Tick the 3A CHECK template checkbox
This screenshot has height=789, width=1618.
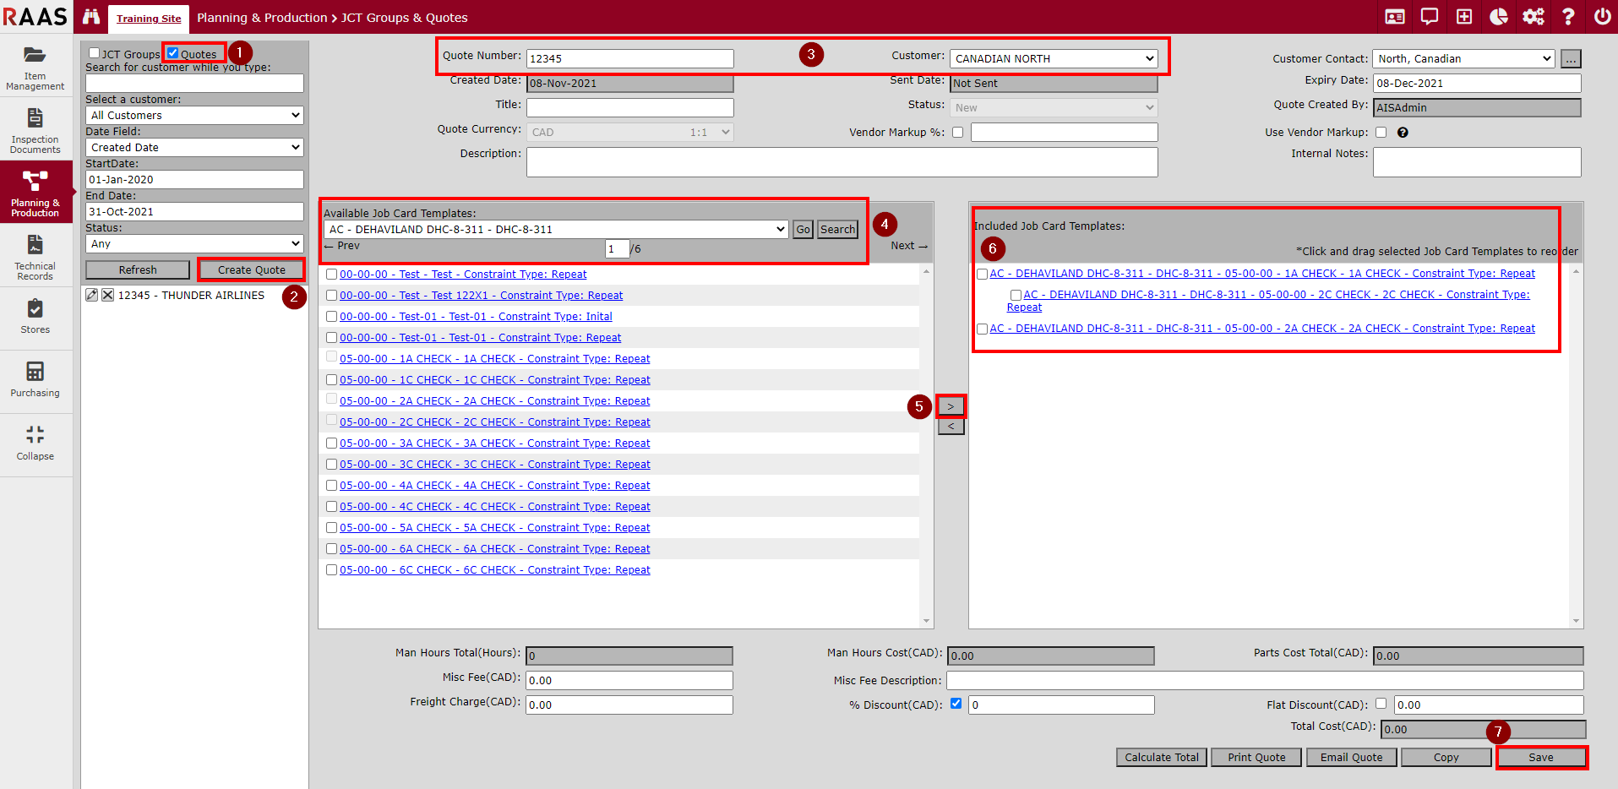click(x=332, y=443)
